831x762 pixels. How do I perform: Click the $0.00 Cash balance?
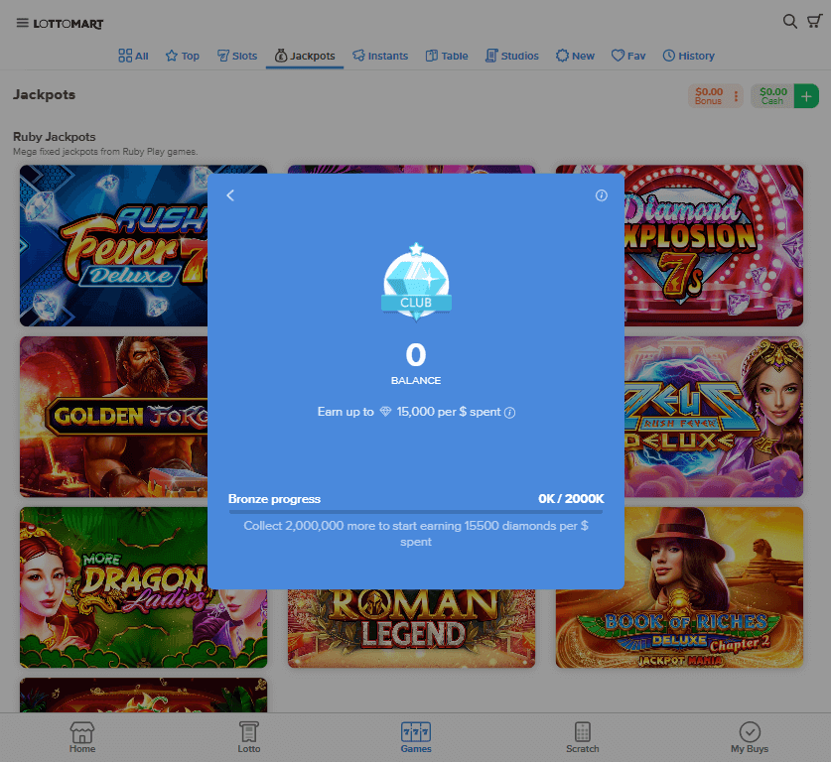click(772, 96)
